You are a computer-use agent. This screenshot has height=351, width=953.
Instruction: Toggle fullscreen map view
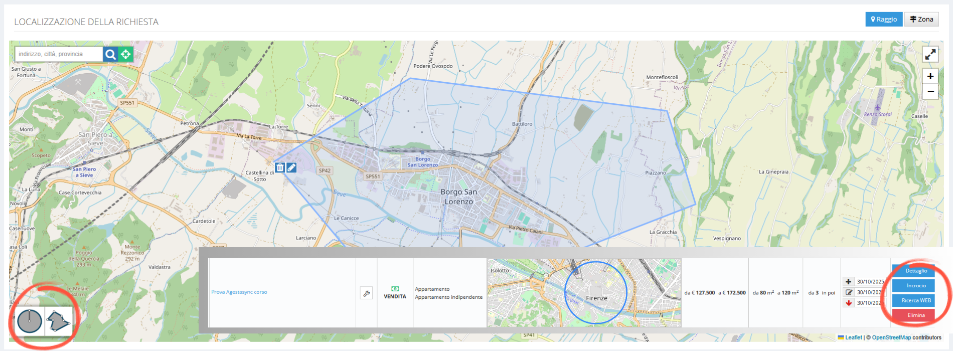pyautogui.click(x=930, y=54)
